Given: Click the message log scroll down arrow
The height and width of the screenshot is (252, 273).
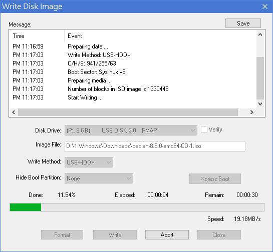Looking at the screenshot, I should pos(260,104).
